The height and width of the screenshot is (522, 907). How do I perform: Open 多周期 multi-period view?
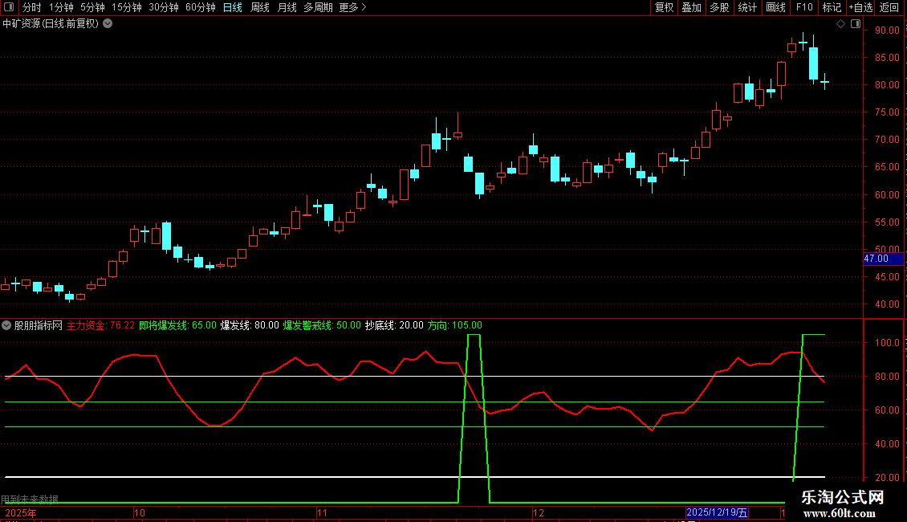tap(318, 7)
